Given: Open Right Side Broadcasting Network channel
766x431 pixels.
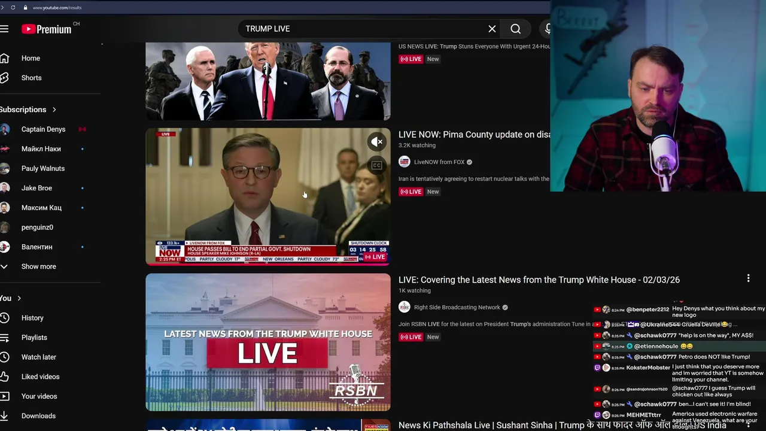Looking at the screenshot, I should click(457, 307).
